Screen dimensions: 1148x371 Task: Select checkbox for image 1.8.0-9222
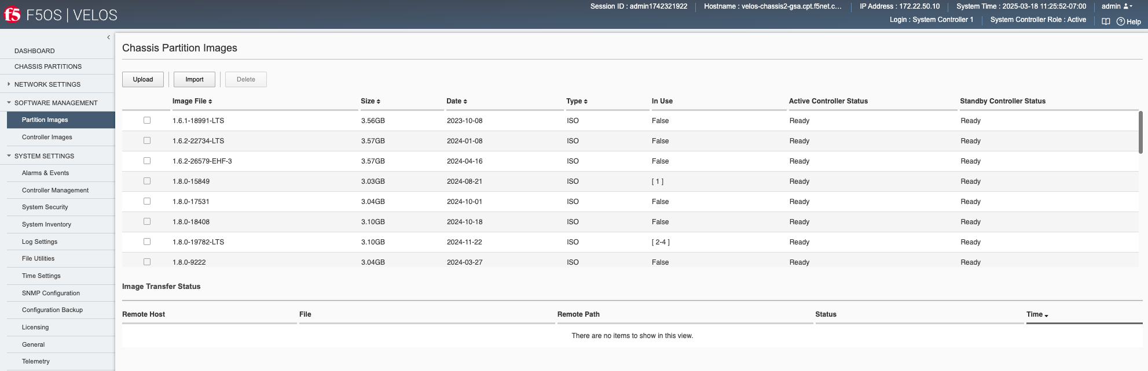(147, 262)
